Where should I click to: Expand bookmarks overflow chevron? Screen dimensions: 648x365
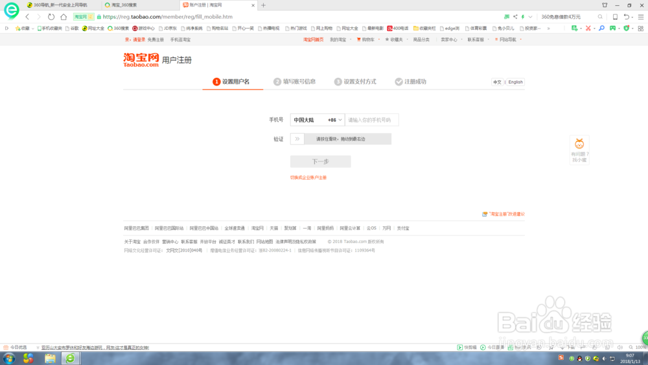pyautogui.click(x=548, y=29)
